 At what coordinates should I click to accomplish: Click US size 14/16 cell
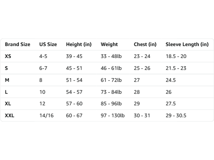(47, 115)
